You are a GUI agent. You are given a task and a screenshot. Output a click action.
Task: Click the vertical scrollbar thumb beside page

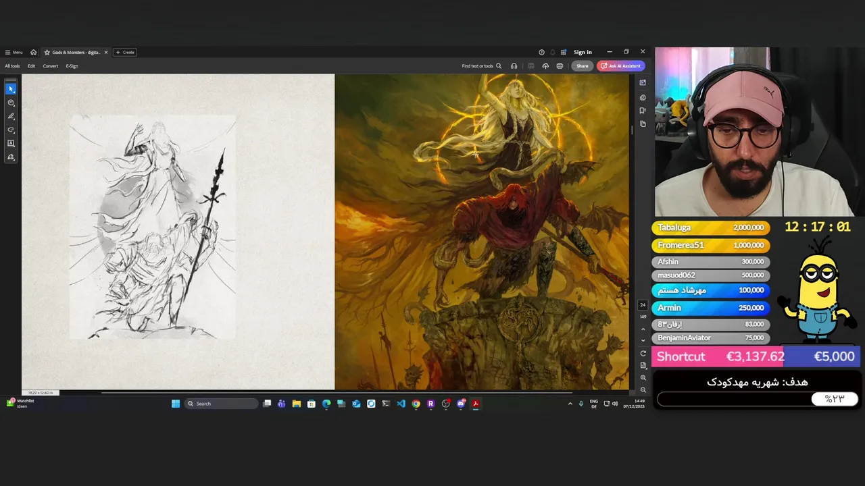[632, 130]
